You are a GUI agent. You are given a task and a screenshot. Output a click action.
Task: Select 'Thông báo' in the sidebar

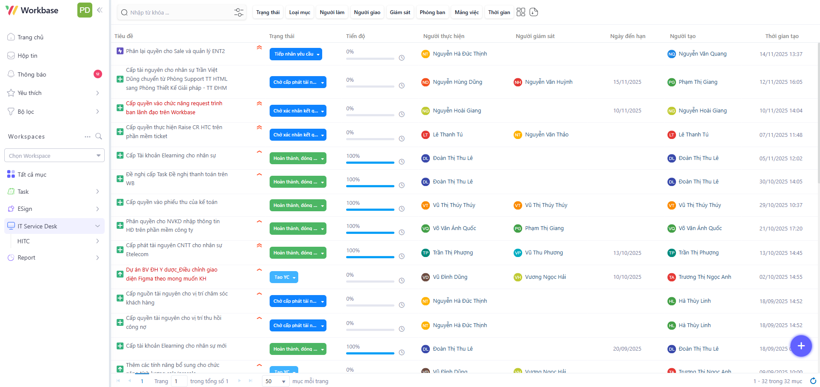[32, 74]
